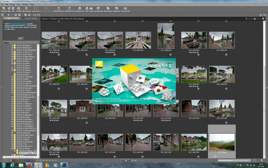Viewport: 268px width, 168px height.
Task: Click the Convert Files icon
Action: click(x=125, y=9)
